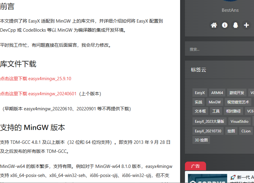Click the home icon under BestAns

click(214, 25)
